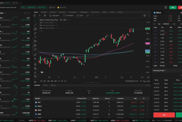Select the 3M time range
The height and width of the screenshot is (122, 182).
[52, 81]
